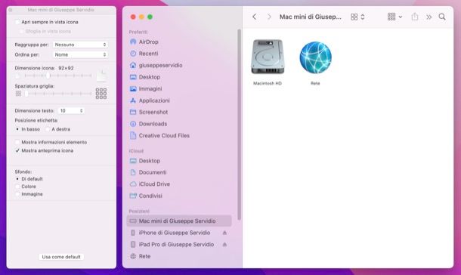
Task: Click the Applicazioni sidebar icon
Action: (133, 100)
